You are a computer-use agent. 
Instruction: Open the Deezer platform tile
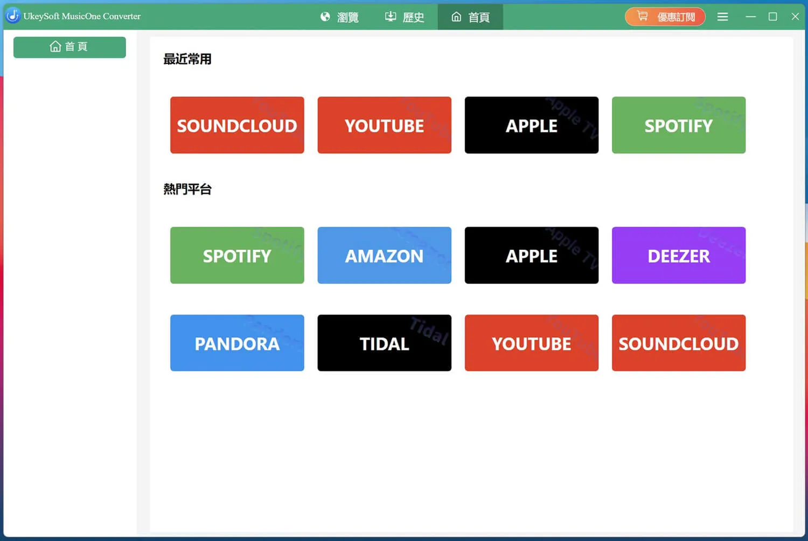(679, 255)
